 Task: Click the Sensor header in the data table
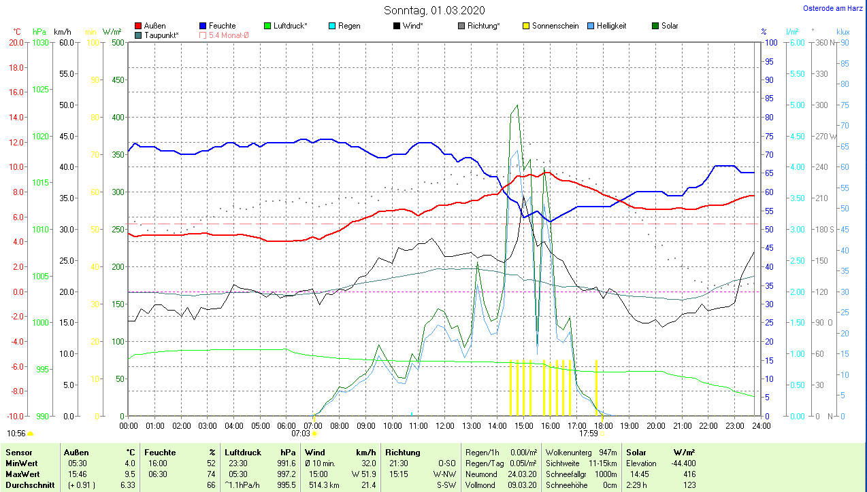[18, 452]
